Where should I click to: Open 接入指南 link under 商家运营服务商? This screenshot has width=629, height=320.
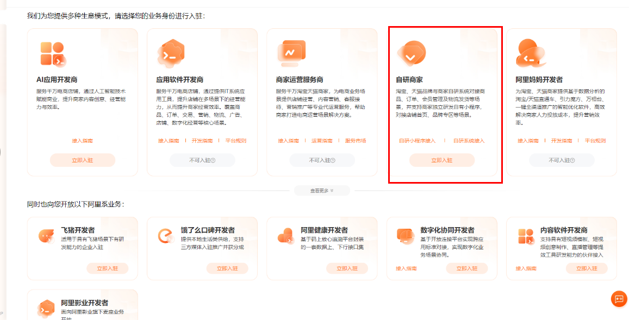289,141
